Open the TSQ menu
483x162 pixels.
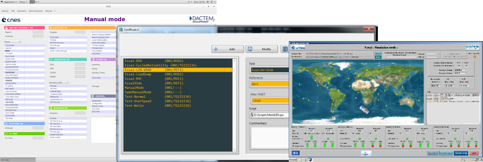click(13, 11)
